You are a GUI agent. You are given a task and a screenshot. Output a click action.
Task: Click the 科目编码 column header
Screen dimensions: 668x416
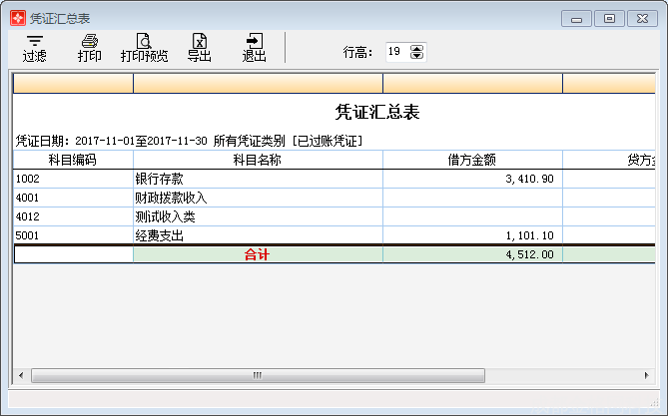pyautogui.click(x=73, y=160)
